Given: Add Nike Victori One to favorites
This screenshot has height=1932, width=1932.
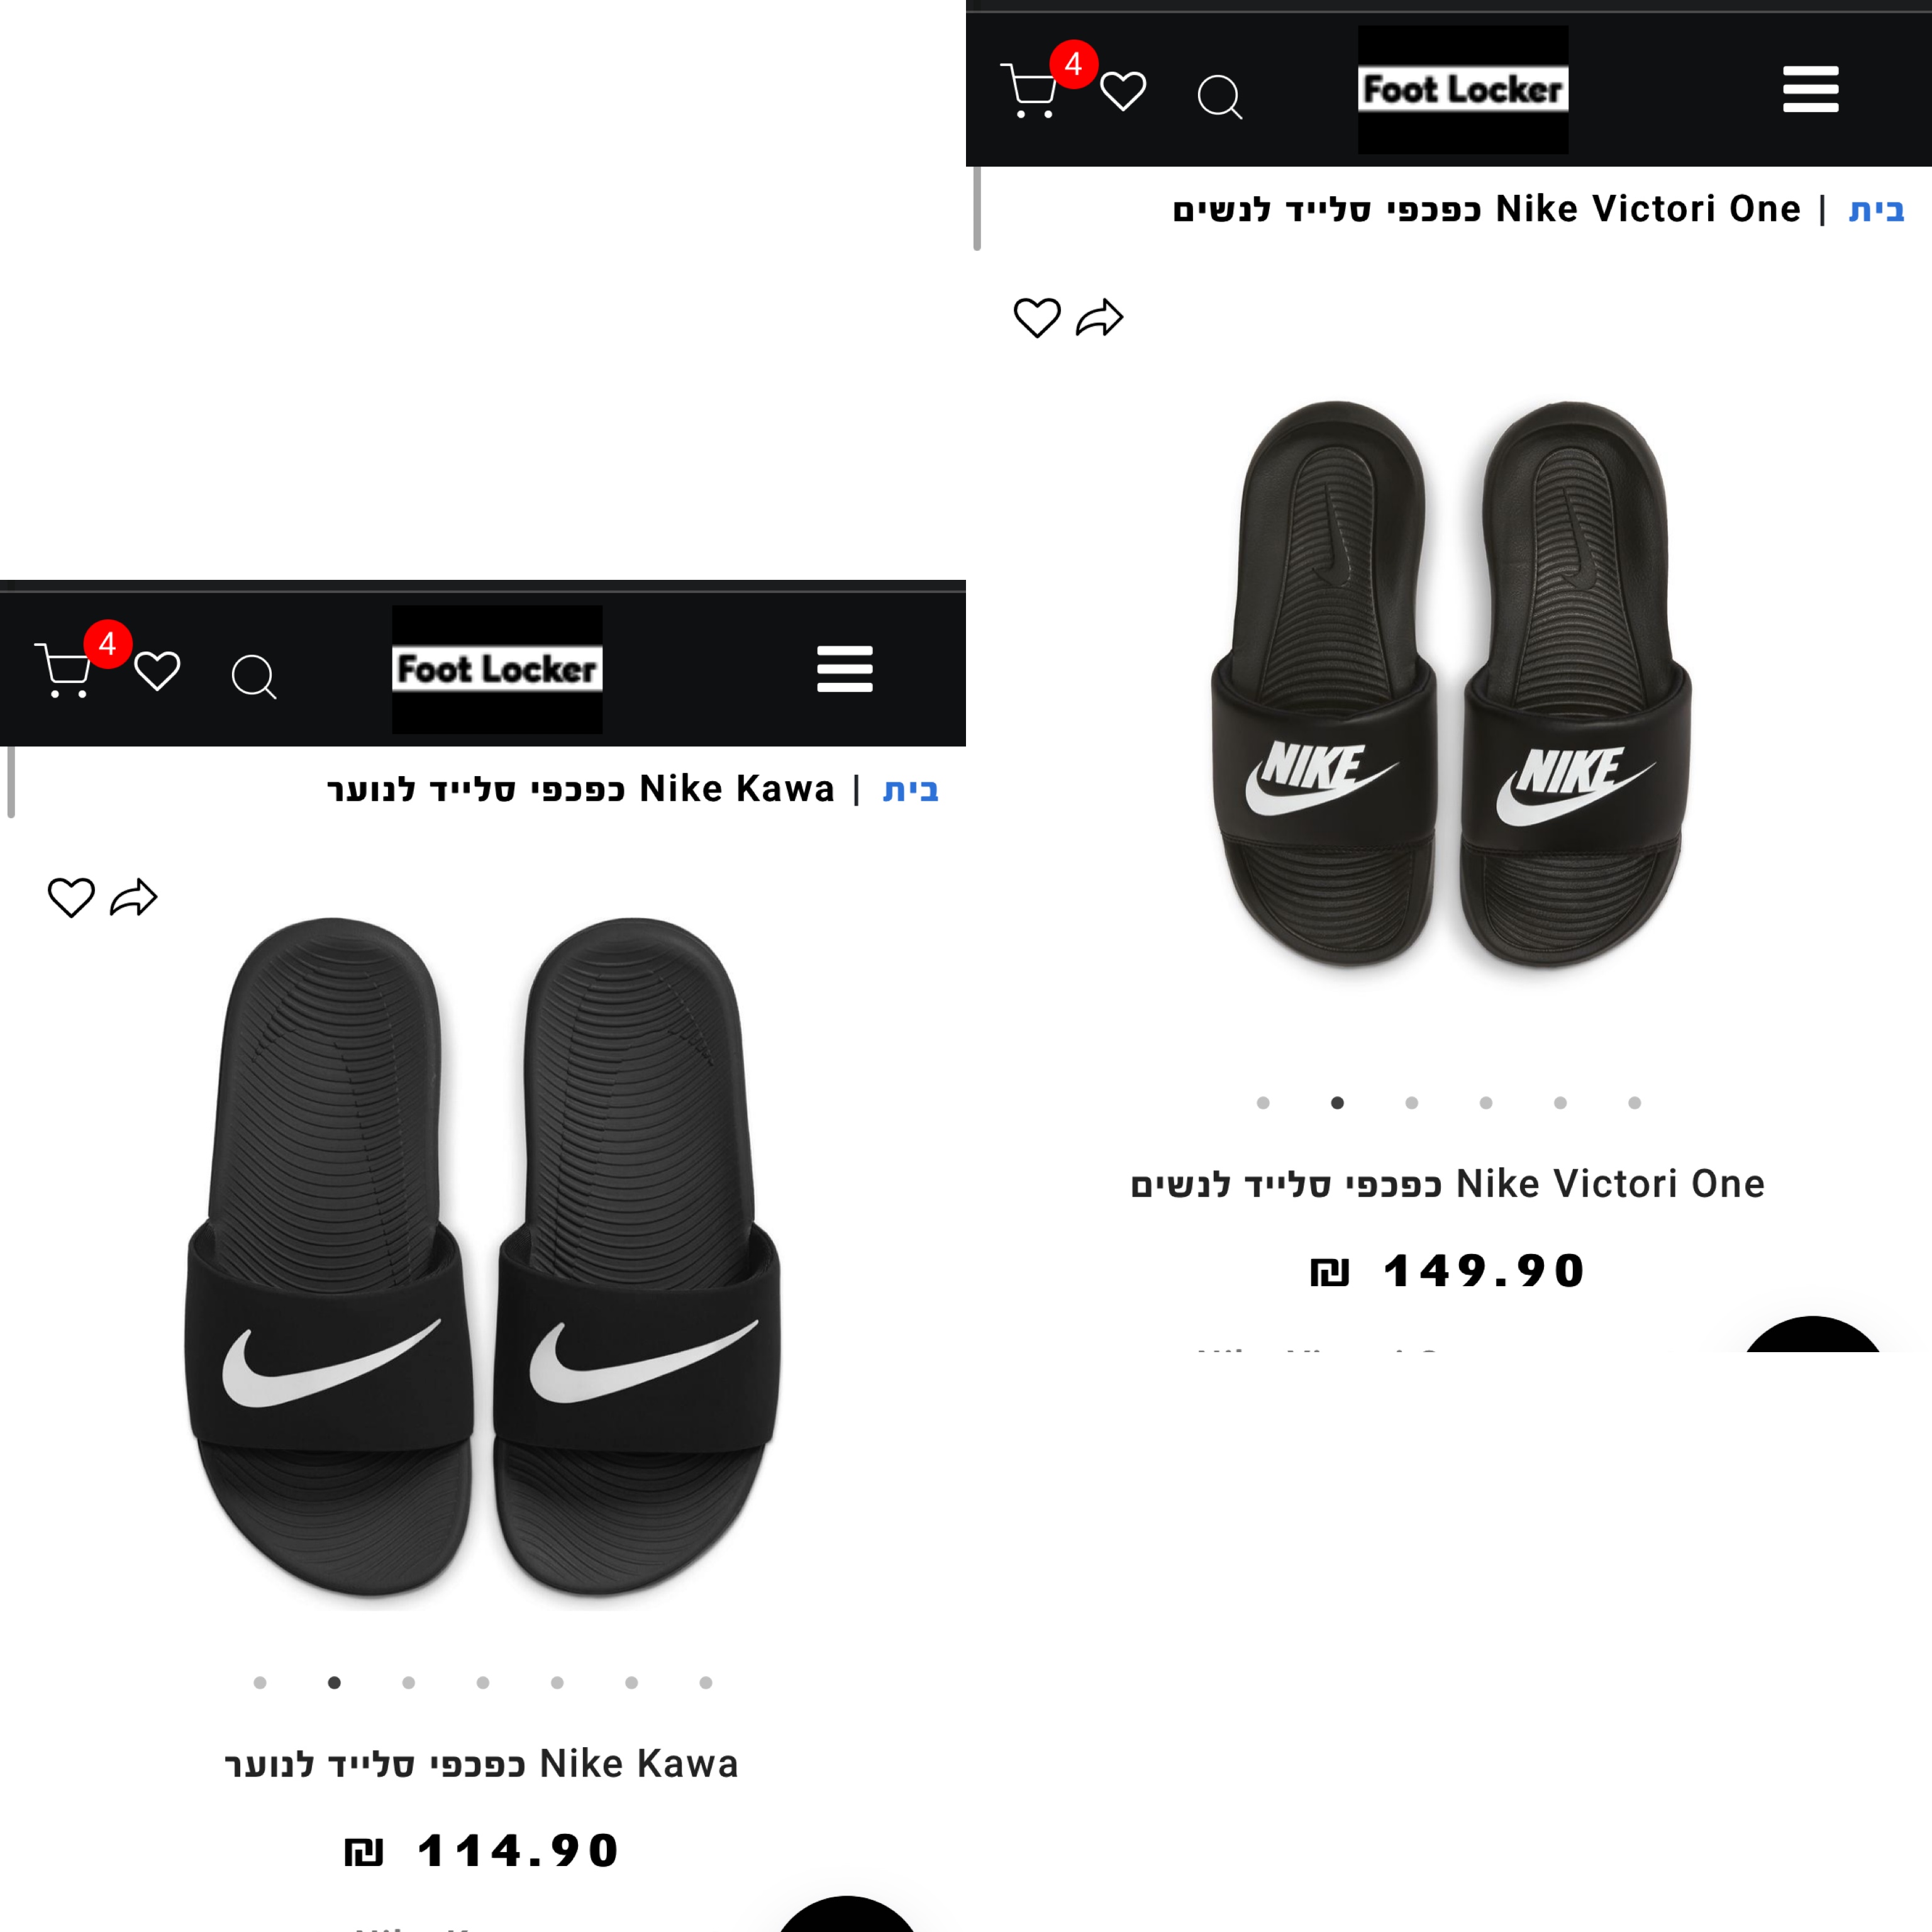Looking at the screenshot, I should tap(1037, 318).
